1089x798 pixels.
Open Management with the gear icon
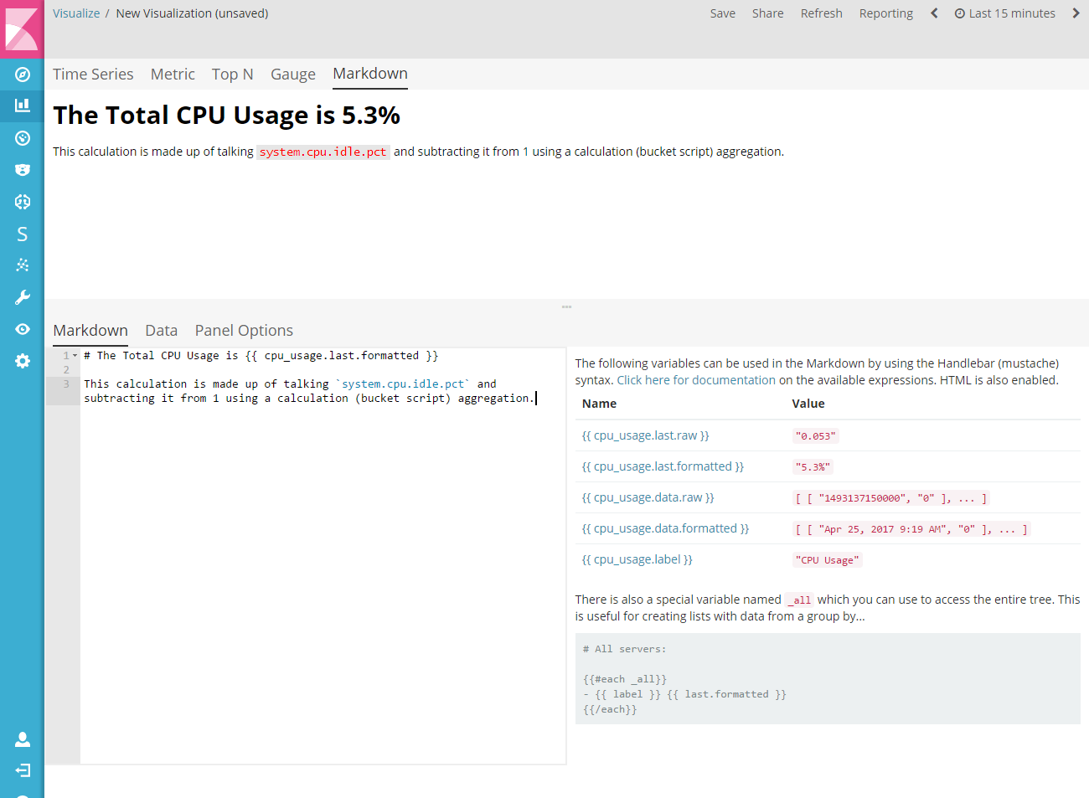click(23, 361)
